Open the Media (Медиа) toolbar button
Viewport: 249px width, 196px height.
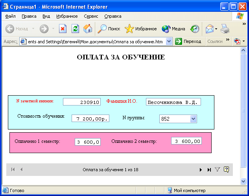tap(173, 29)
